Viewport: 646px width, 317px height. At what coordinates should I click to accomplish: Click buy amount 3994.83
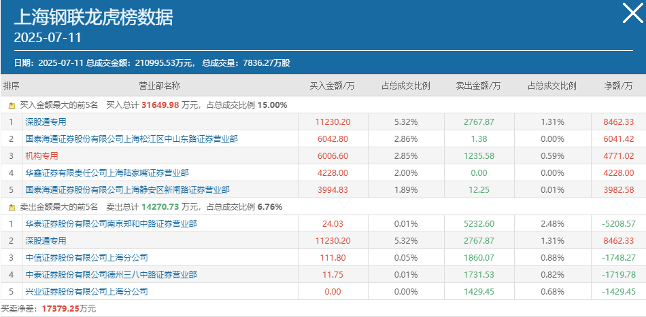[333, 190]
